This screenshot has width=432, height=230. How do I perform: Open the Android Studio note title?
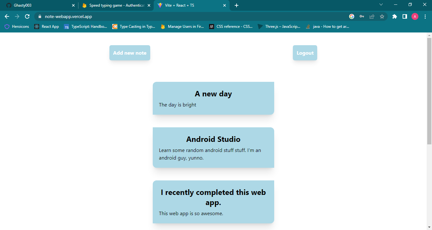coord(213,139)
